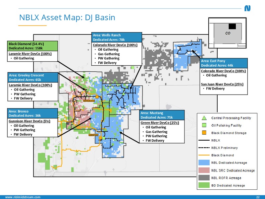Click the dashed NBLX Preliminary line sample in the legend

click(204, 148)
